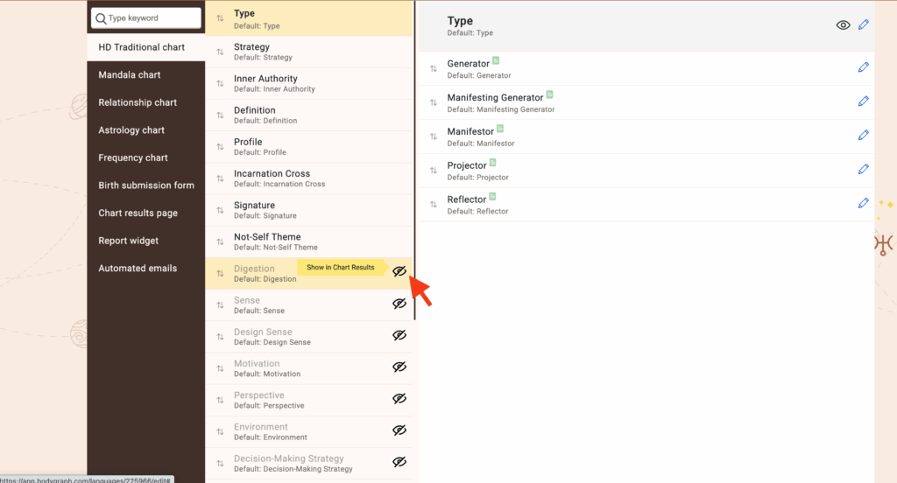Click the green badge beside Generator
The width and height of the screenshot is (897, 483).
pyautogui.click(x=496, y=60)
